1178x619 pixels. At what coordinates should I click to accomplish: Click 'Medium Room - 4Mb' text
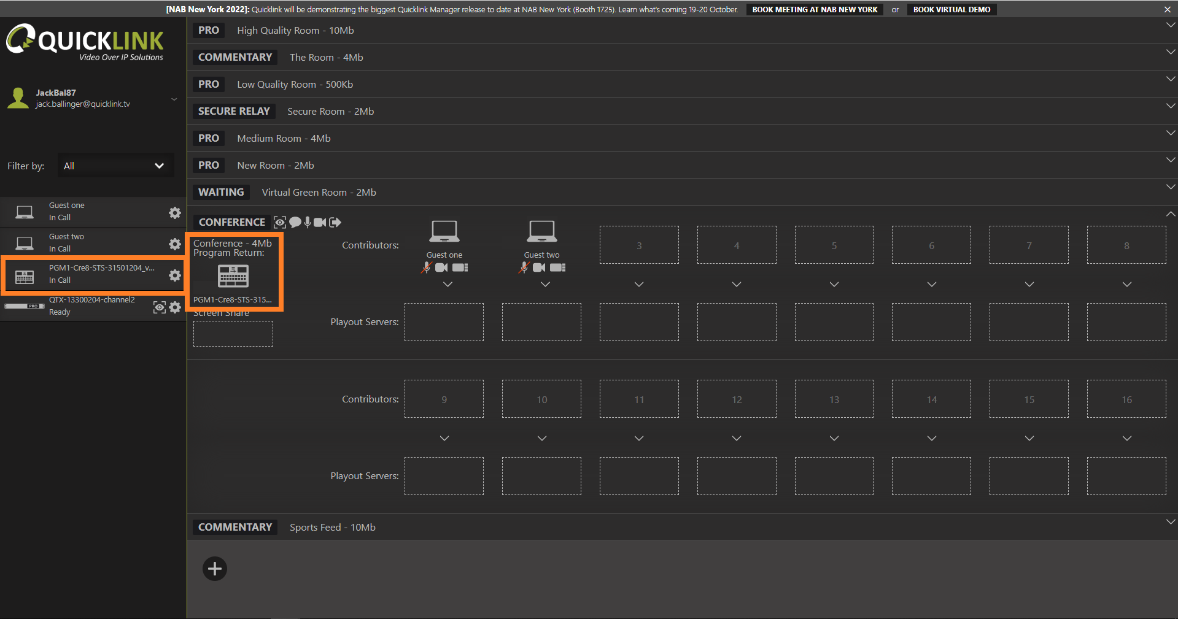[284, 138]
